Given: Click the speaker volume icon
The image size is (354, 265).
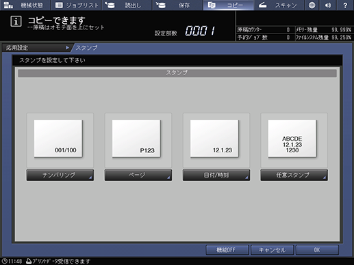Looking at the screenshot, I should 328,5.
